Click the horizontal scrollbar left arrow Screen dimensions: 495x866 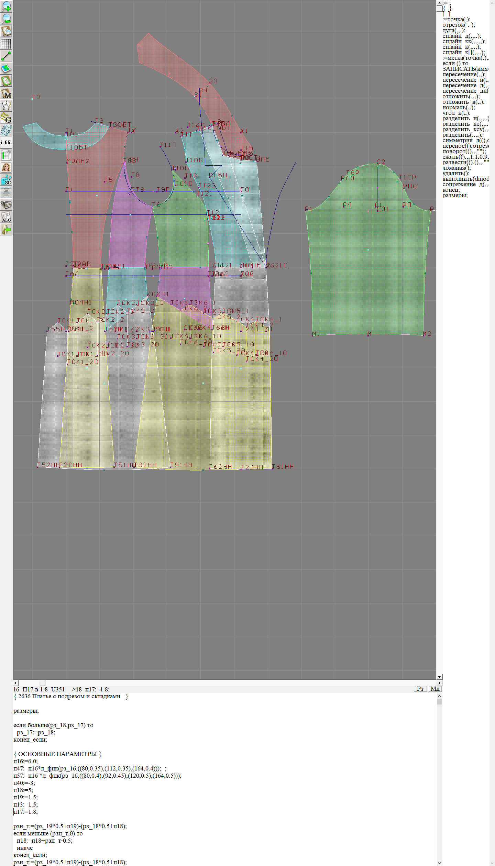(15, 682)
